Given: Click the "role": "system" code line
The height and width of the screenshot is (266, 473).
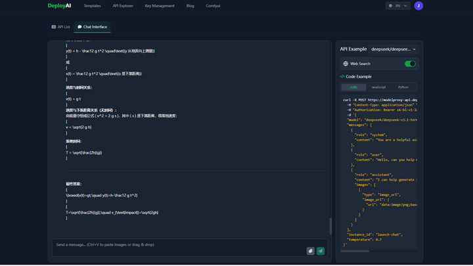Looking at the screenshot, I should [371, 135].
